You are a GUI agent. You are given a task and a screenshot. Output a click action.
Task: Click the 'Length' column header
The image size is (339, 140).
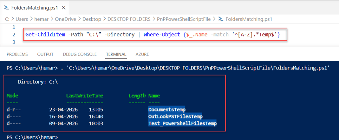137,96
